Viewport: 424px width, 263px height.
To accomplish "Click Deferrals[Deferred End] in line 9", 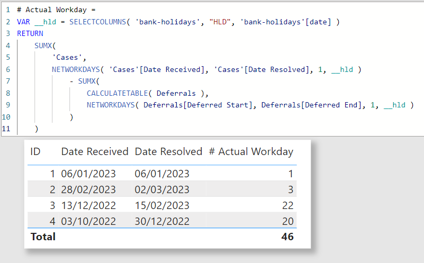I will (x=311, y=105).
